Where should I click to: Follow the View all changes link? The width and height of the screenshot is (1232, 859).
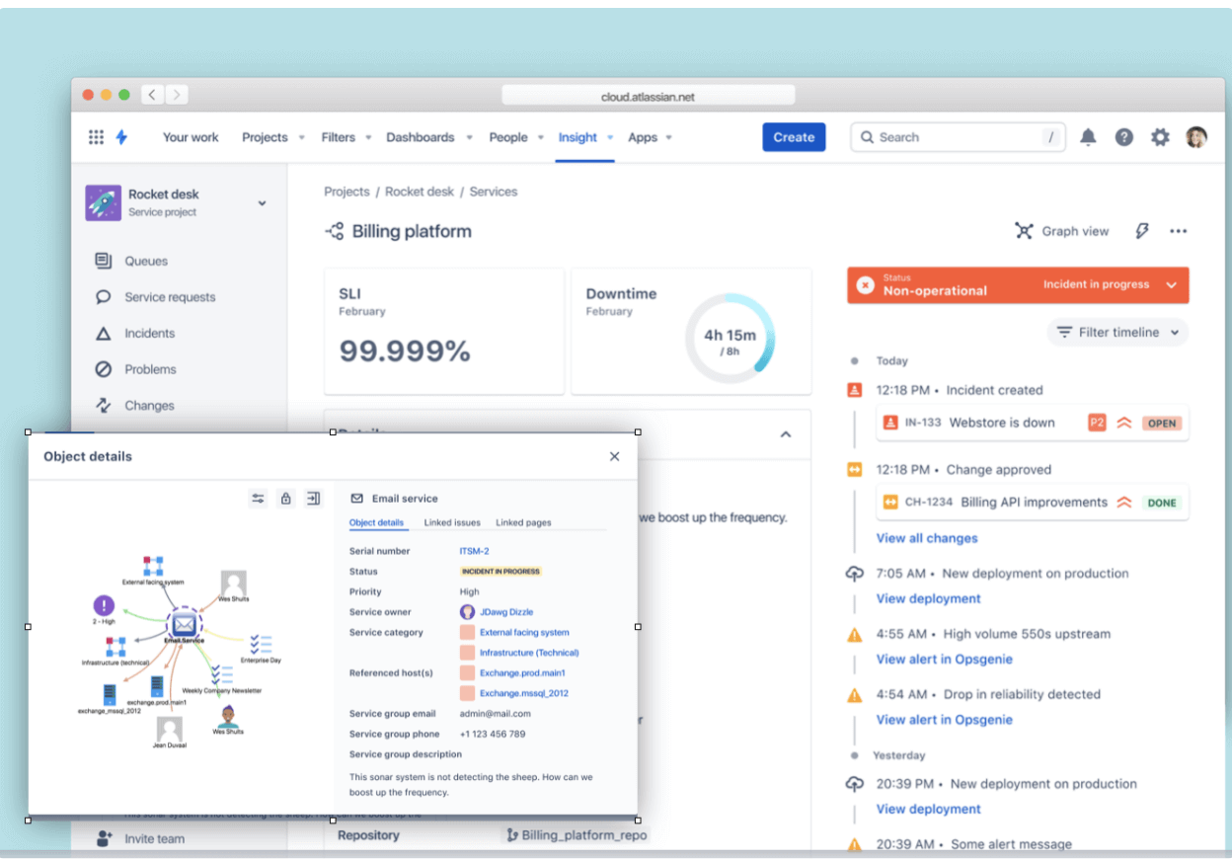point(926,538)
